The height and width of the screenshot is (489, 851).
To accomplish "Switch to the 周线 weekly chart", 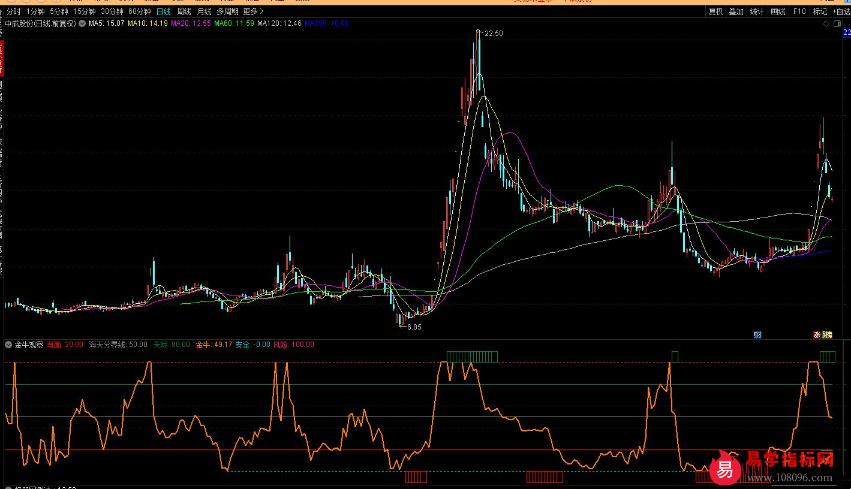I will pos(184,11).
